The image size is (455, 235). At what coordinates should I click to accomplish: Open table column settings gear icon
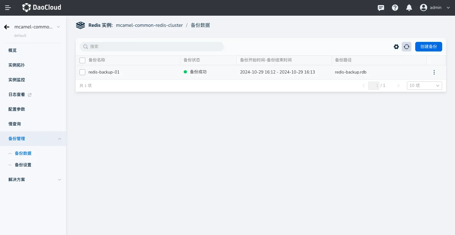(x=396, y=47)
